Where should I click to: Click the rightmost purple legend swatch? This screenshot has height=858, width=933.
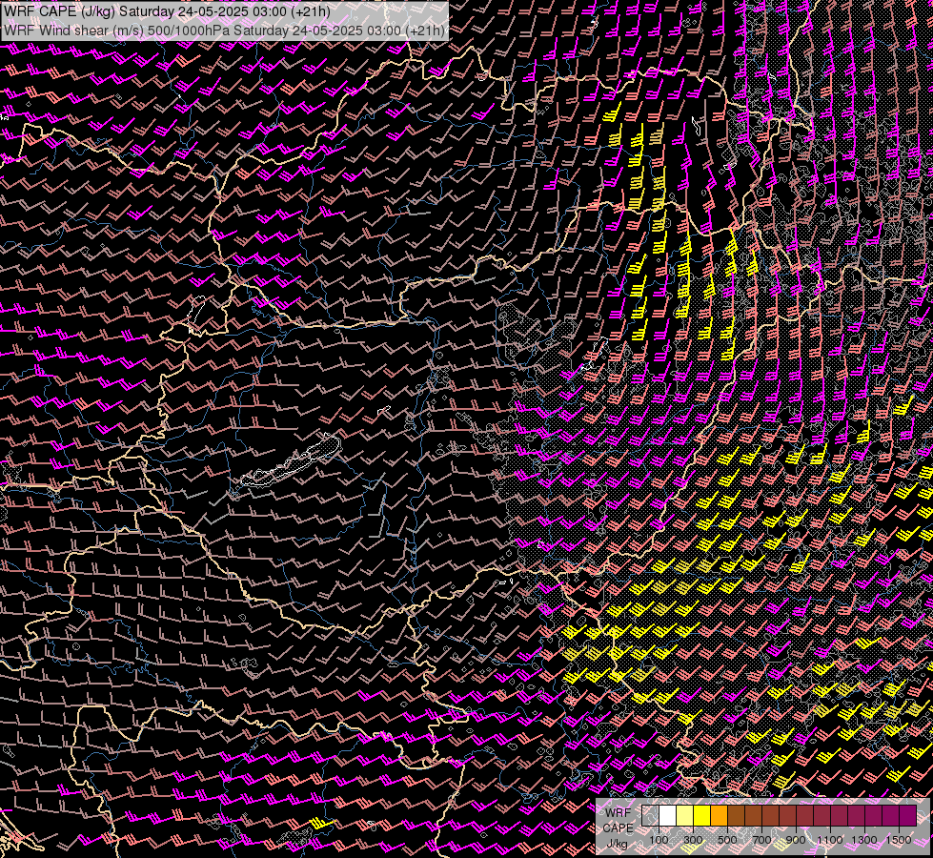[908, 816]
